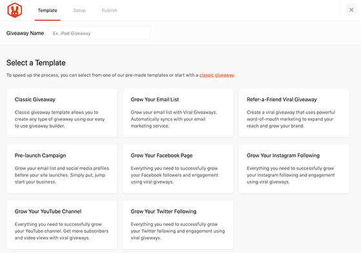
Task: Select the Classic Giveaway template card
Action: pos(62,113)
